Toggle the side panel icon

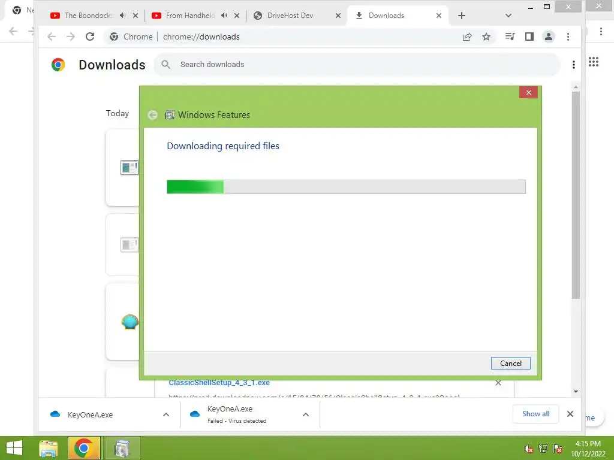point(529,37)
